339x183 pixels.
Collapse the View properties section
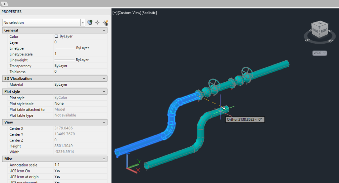(x=104, y=122)
